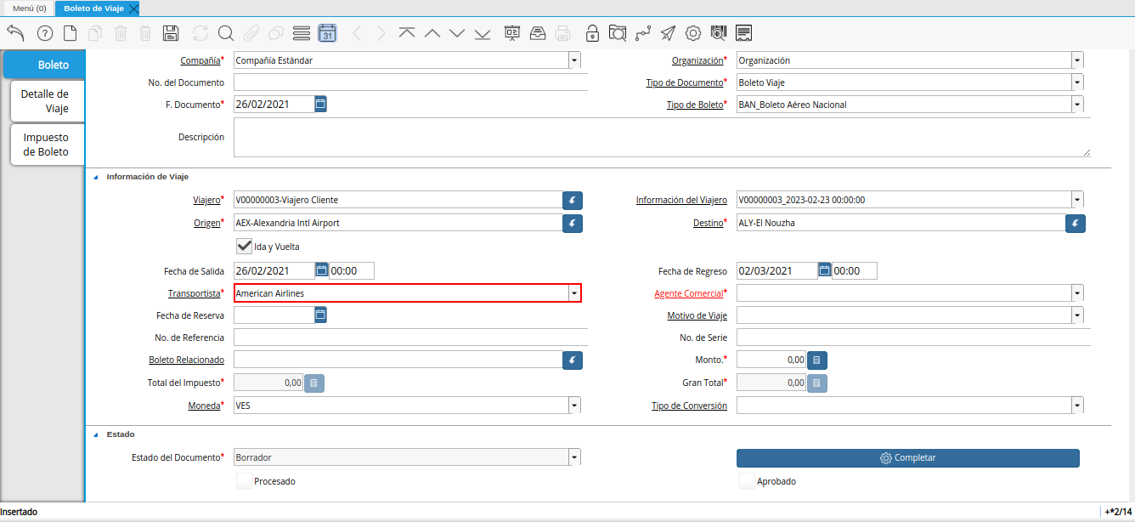Click the Descripción text area

[662, 137]
